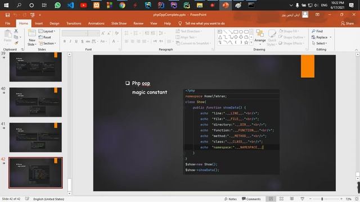Open File Explorer from the taskbar
This screenshot has height=202, width=360.
(200, 5)
